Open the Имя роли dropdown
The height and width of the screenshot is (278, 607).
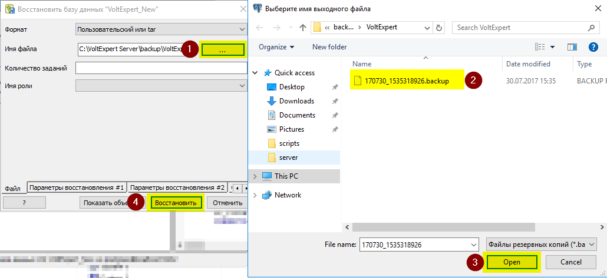pyautogui.click(x=161, y=86)
